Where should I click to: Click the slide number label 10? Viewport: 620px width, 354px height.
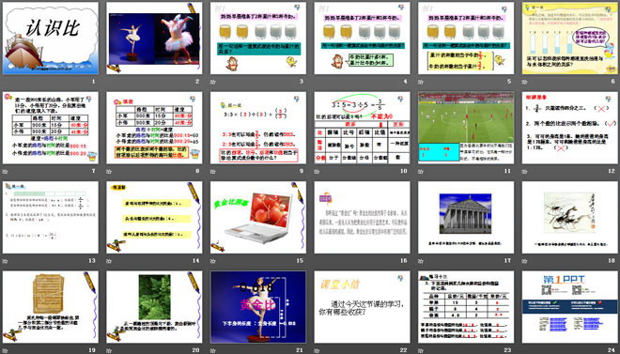404,171
